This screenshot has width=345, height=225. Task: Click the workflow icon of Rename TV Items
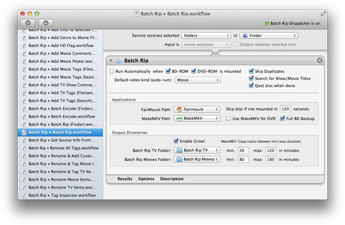(x=24, y=188)
